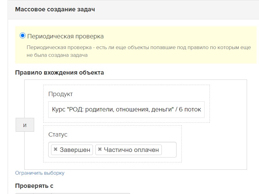Screen dimensions: 259x194
Task: Click the Частично оплачен tag label
Action: click(x=131, y=150)
